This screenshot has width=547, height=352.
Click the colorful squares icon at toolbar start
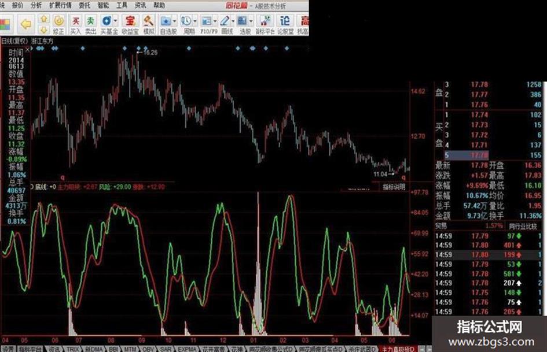point(5,25)
